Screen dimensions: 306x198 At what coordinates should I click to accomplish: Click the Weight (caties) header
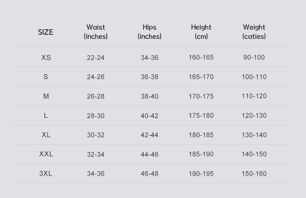254,32
